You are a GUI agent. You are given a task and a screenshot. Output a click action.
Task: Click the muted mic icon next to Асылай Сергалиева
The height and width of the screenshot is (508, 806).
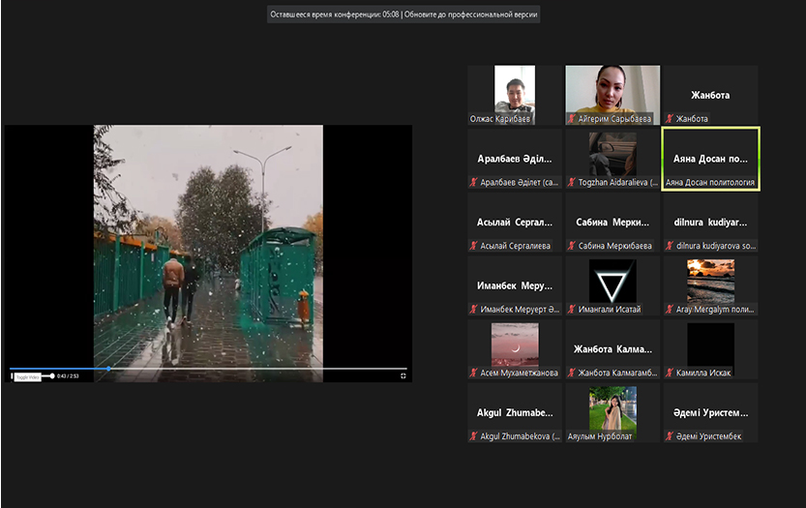point(474,246)
